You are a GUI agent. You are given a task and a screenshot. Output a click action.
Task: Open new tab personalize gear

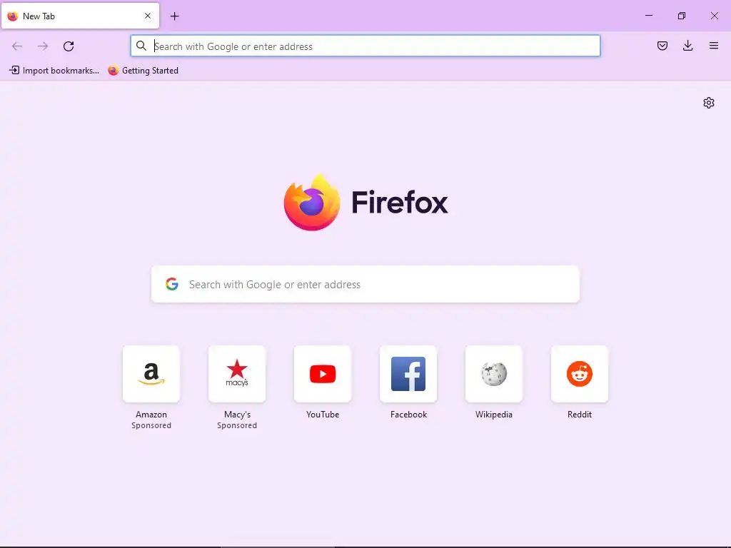pos(709,103)
